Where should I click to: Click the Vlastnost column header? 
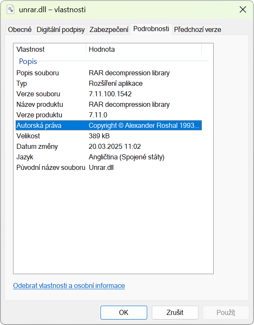pyautogui.click(x=50, y=49)
